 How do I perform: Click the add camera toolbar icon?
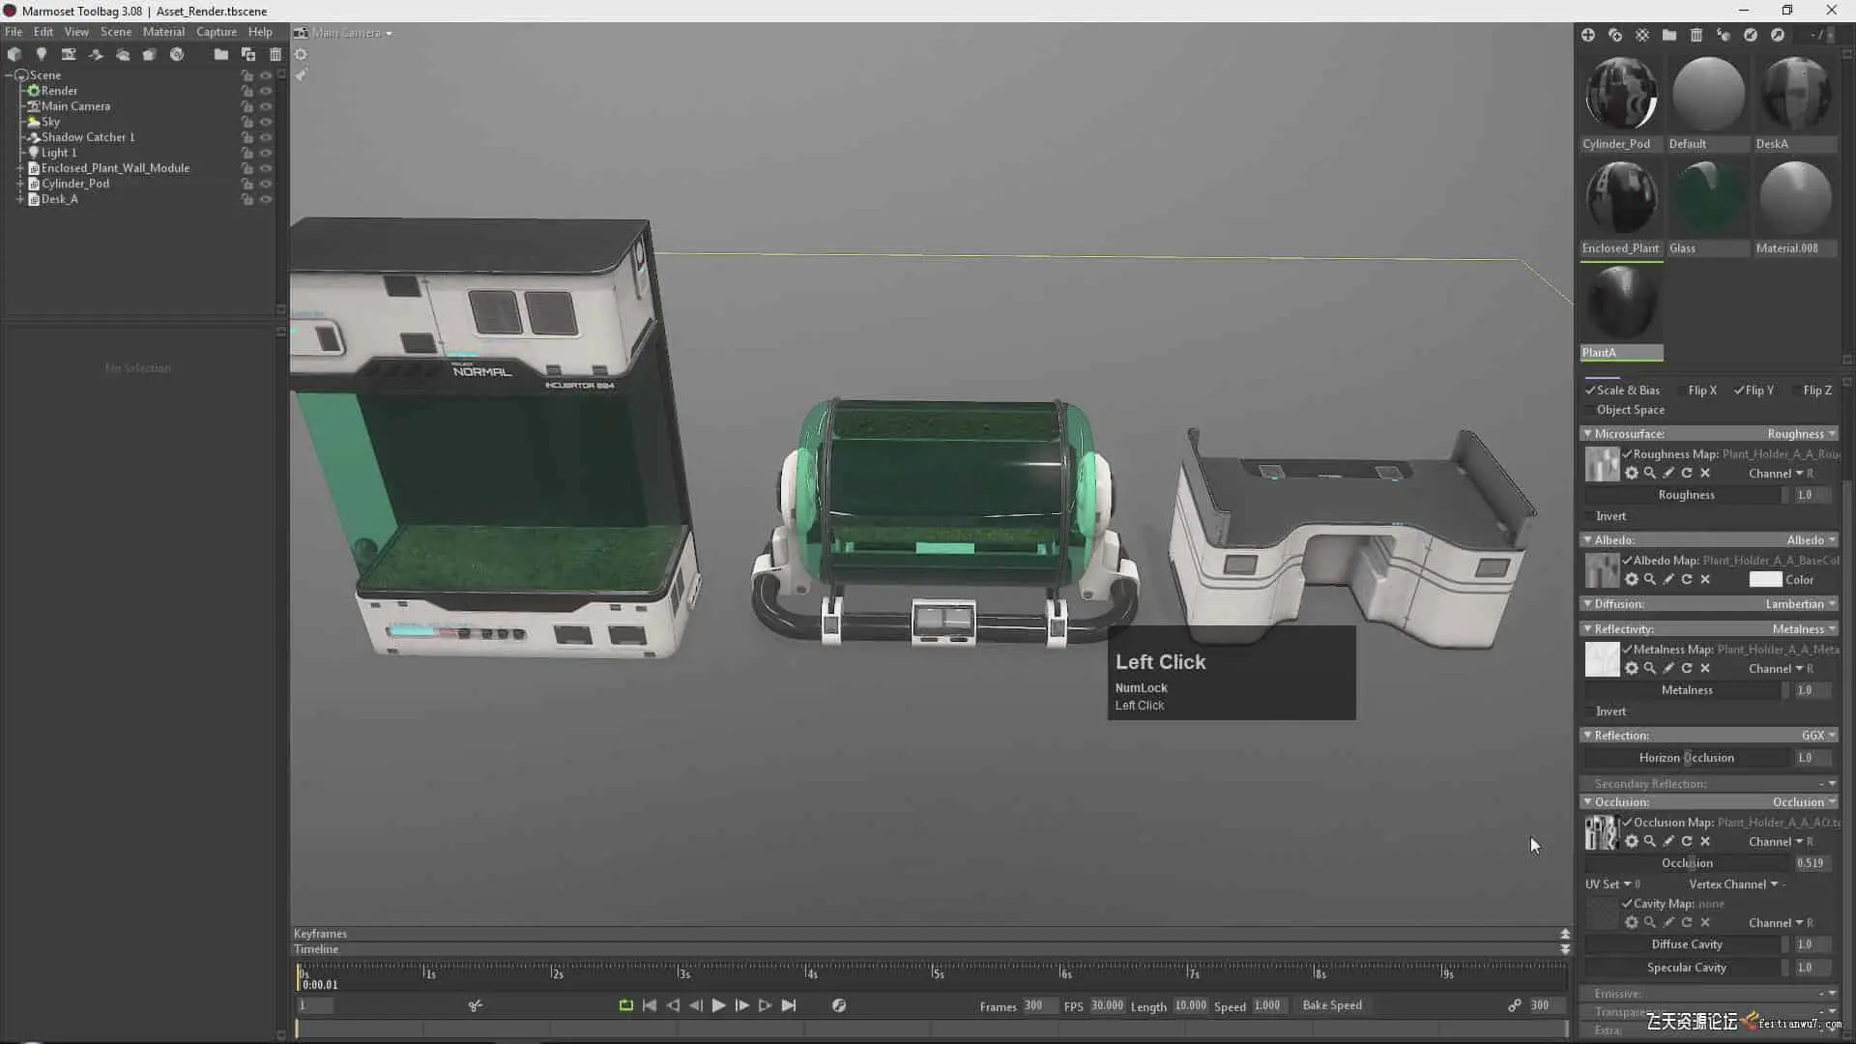[x=69, y=54]
